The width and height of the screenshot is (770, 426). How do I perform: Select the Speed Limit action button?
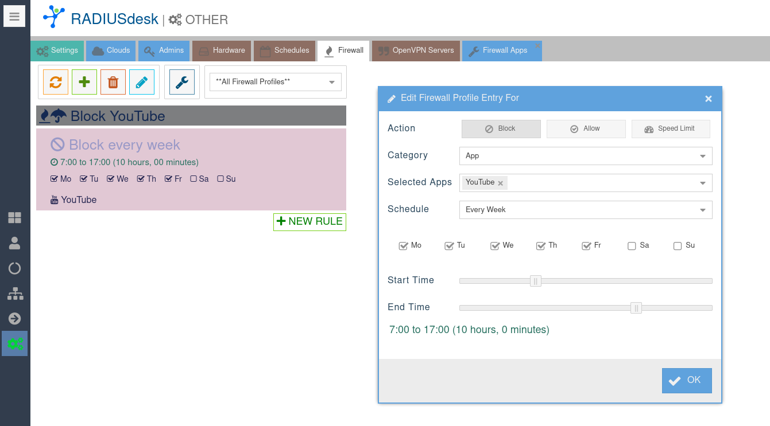point(671,129)
